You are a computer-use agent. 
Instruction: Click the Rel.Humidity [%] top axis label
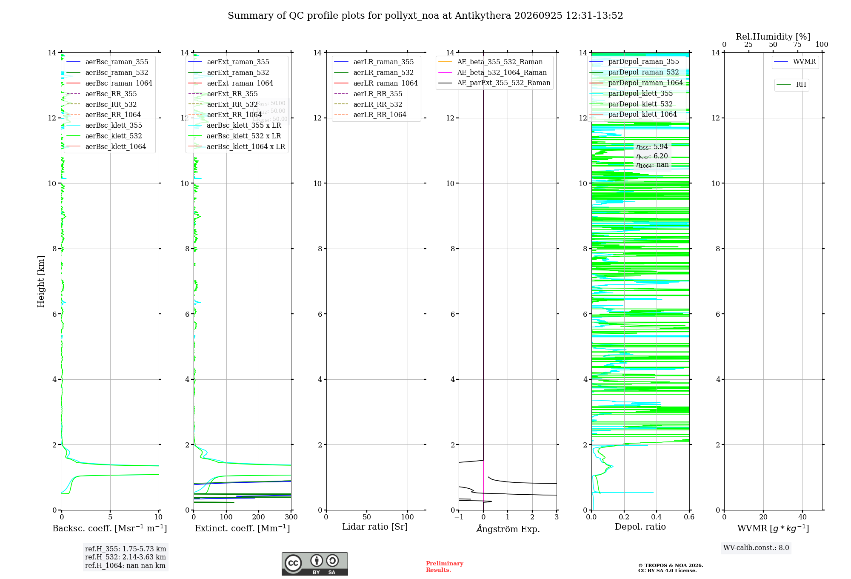[x=773, y=37]
